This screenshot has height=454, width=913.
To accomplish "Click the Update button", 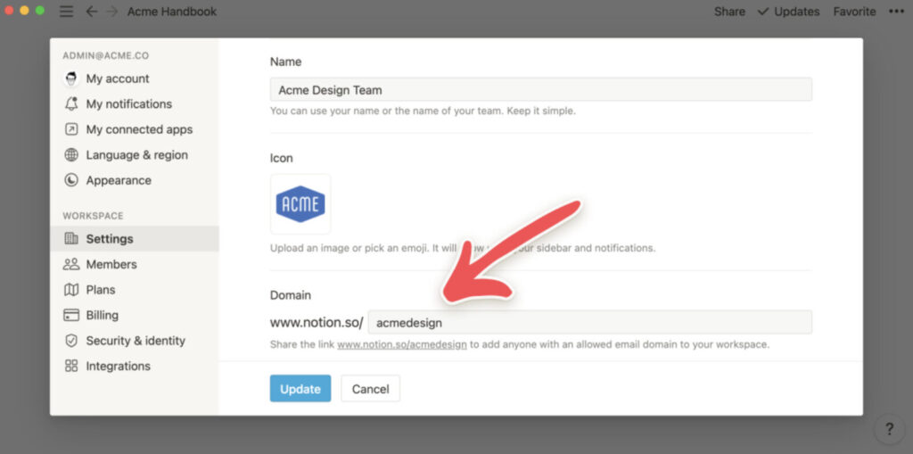I will (300, 389).
